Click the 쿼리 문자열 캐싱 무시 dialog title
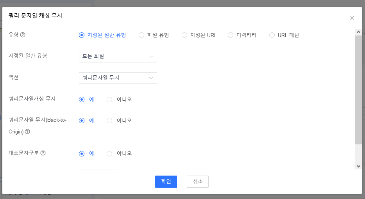365x199 pixels. (36, 16)
